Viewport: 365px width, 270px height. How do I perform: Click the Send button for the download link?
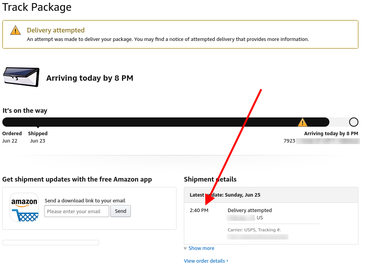tap(120, 211)
